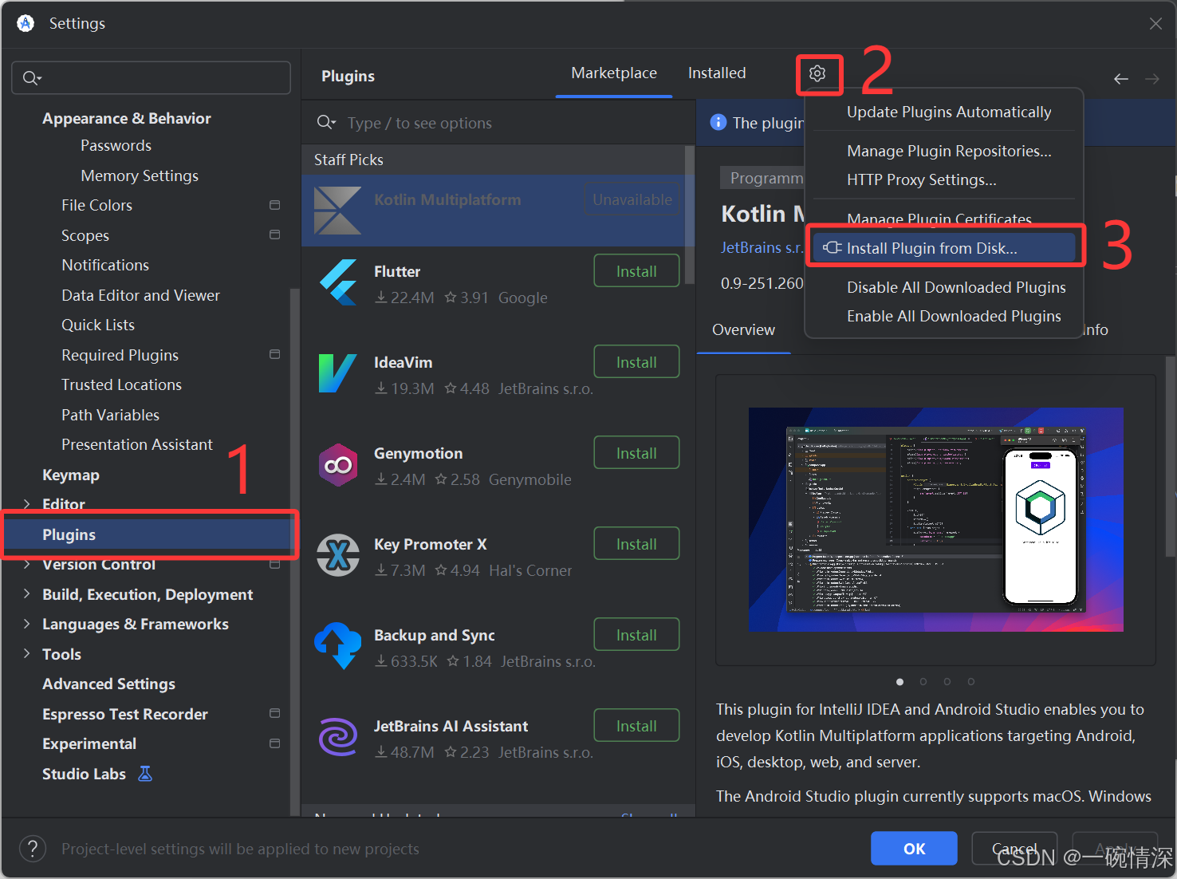Viewport: 1177px width, 879px height.
Task: Click the info icon in notification banner
Action: click(718, 122)
